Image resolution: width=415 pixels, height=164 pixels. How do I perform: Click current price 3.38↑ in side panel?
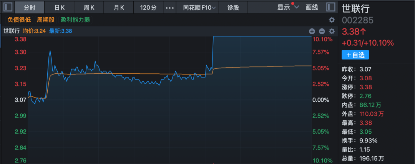[354, 32]
